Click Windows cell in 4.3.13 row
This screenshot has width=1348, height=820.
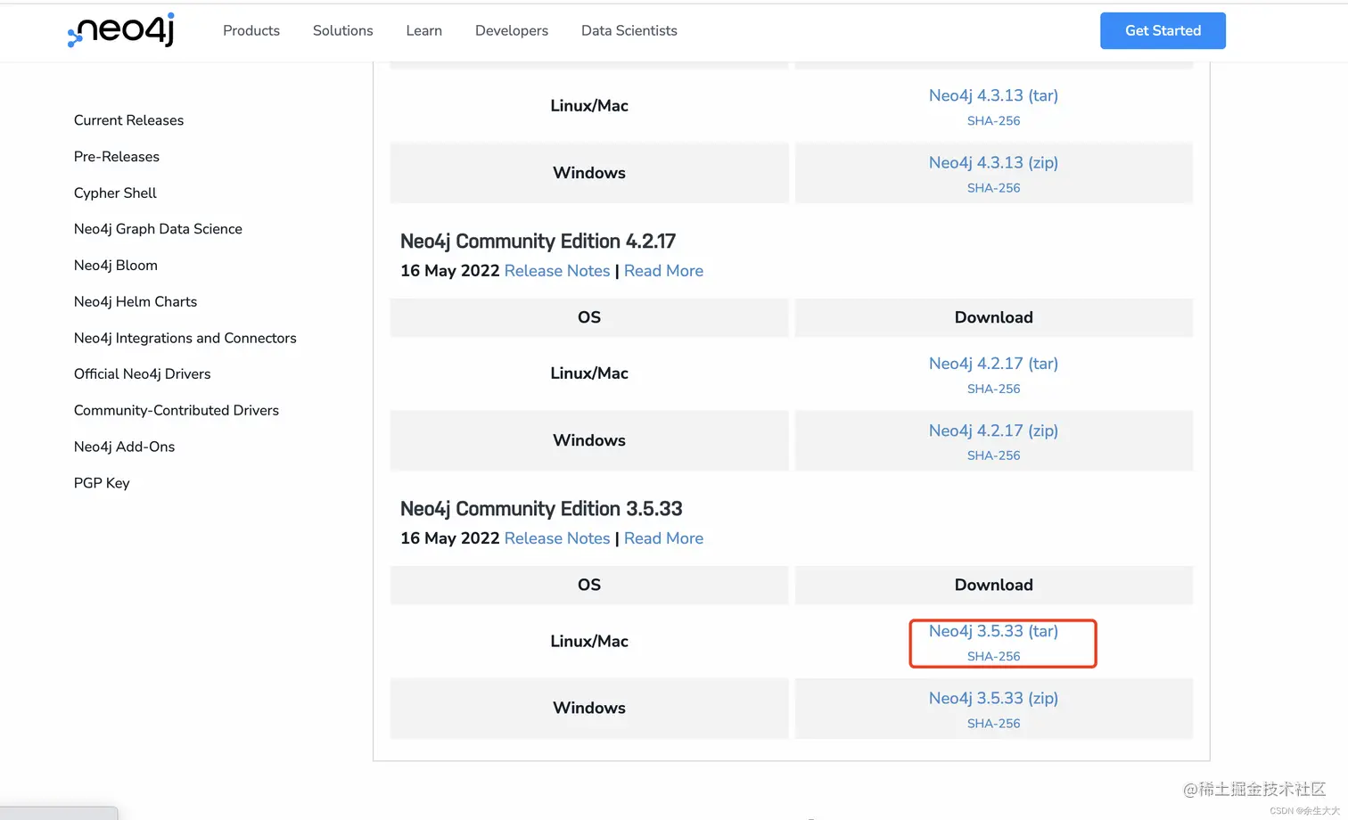[x=589, y=173]
